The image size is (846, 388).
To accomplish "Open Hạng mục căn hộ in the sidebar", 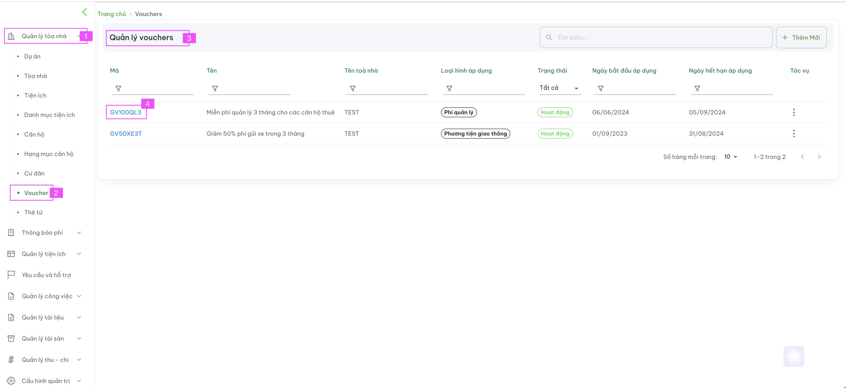I will (x=49, y=154).
